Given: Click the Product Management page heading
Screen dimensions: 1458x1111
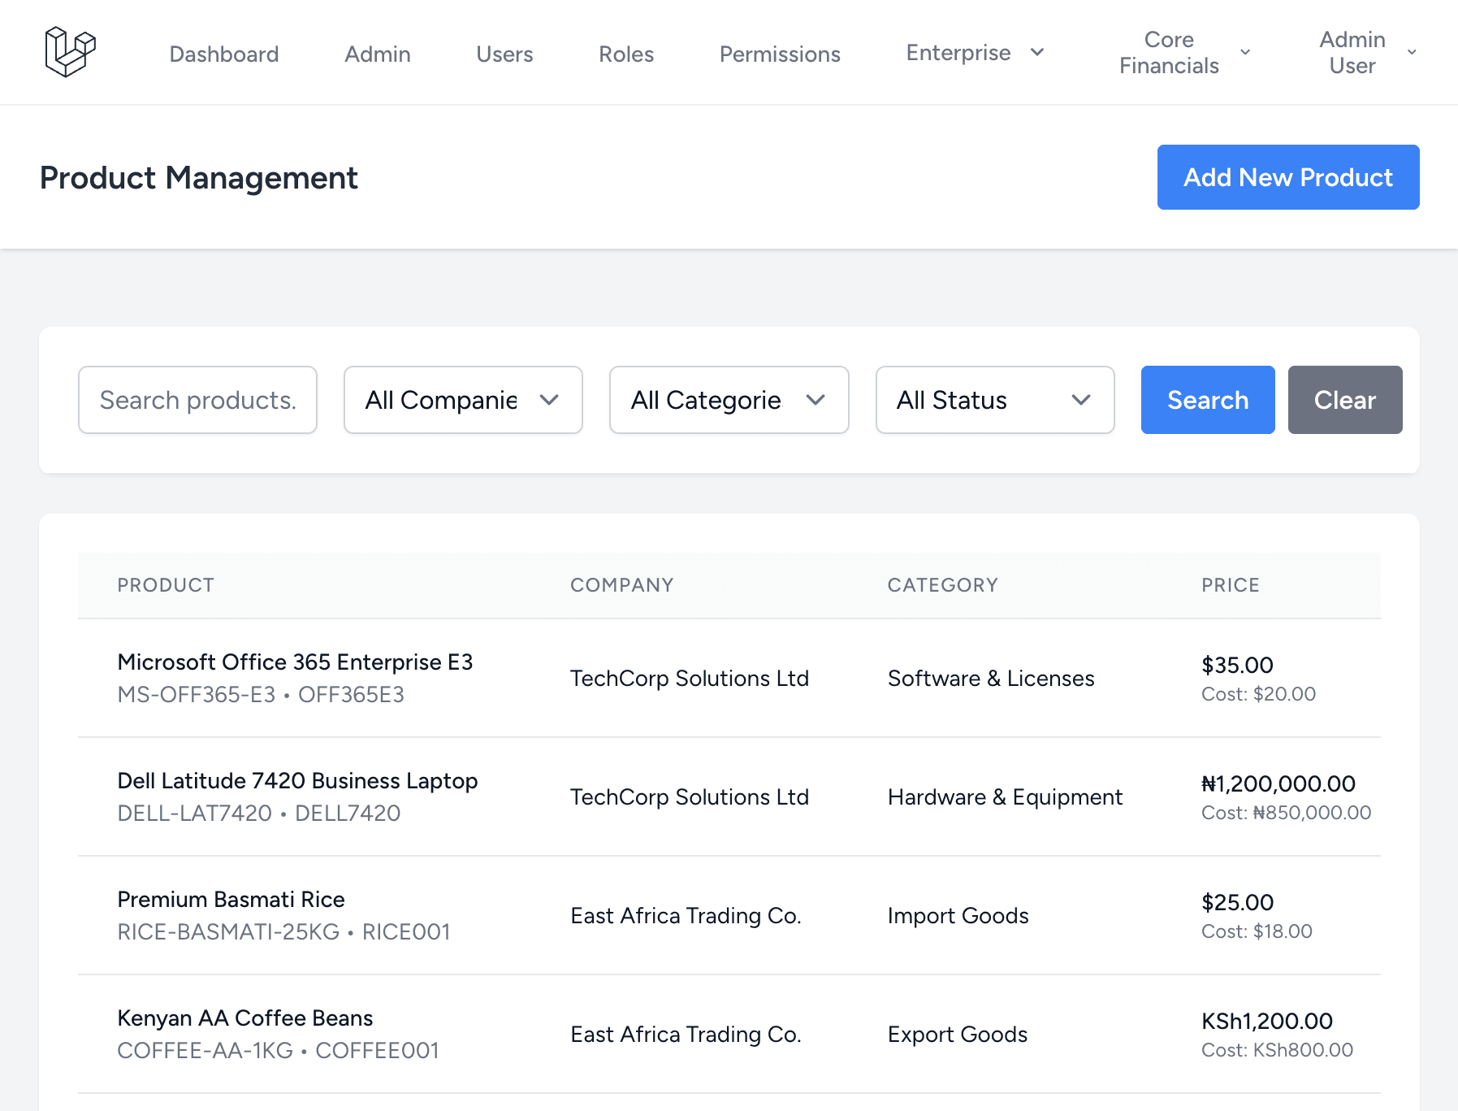Looking at the screenshot, I should click(199, 177).
